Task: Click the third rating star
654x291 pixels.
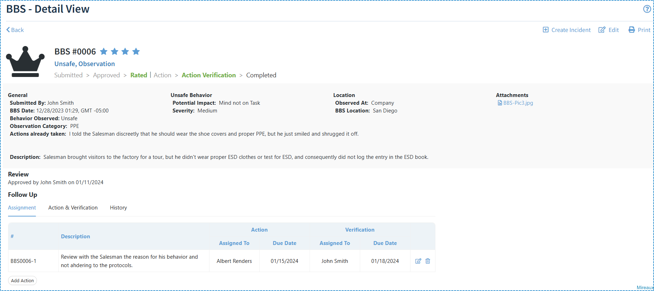Action: [x=125, y=52]
